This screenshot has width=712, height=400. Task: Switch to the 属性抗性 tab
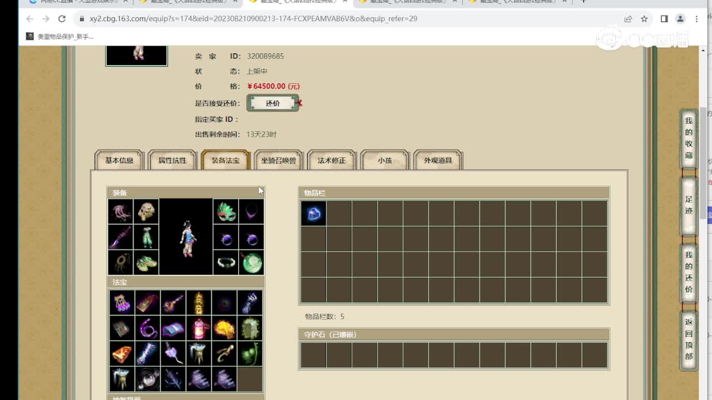[x=172, y=161]
